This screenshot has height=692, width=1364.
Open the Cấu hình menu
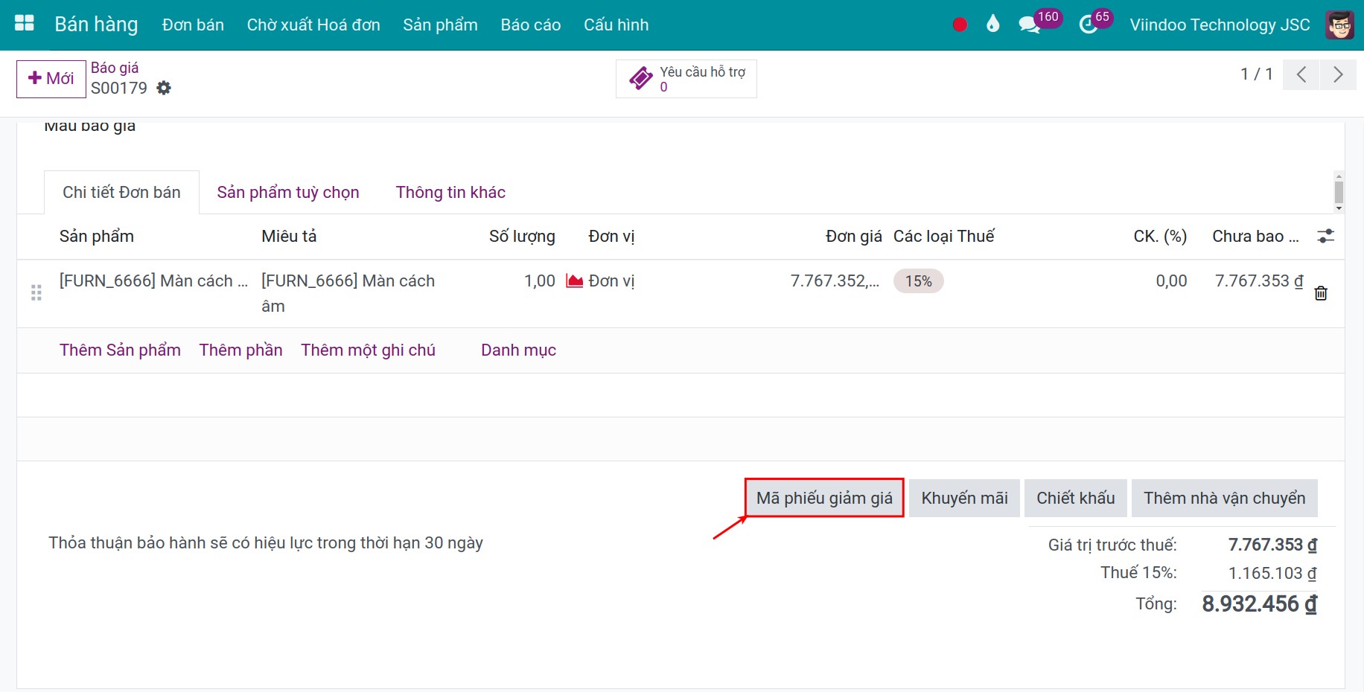coord(616,25)
